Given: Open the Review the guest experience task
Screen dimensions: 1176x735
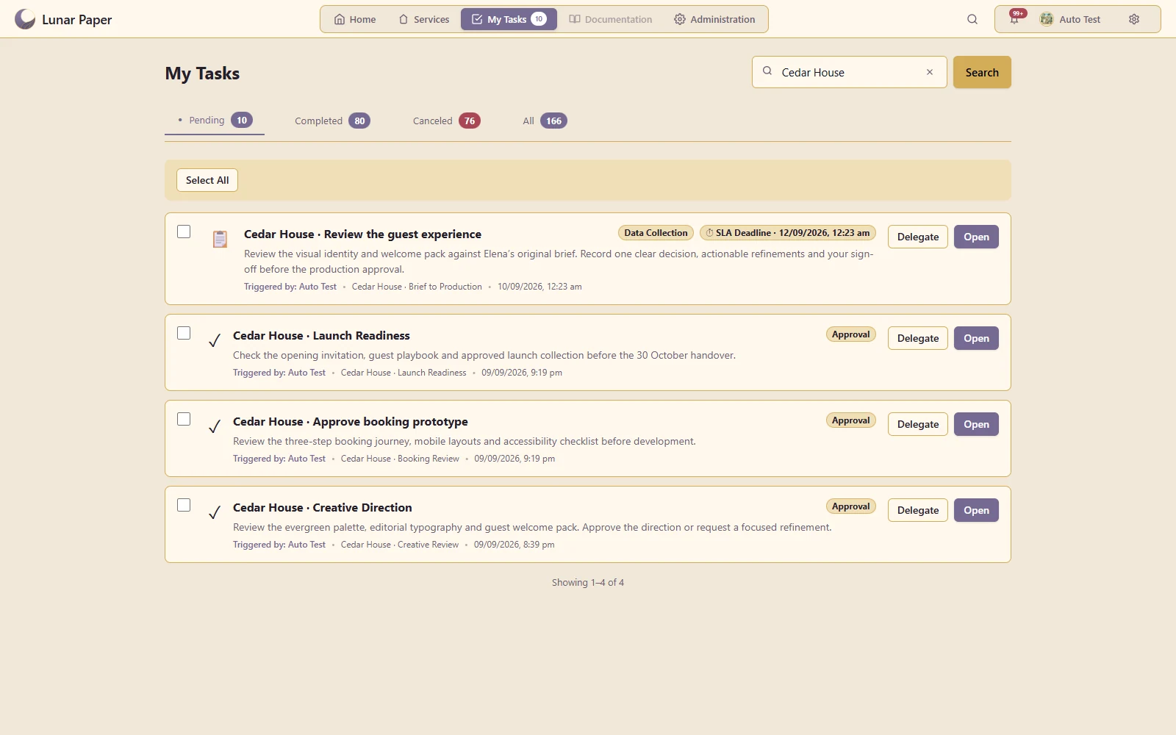Looking at the screenshot, I should click(976, 237).
